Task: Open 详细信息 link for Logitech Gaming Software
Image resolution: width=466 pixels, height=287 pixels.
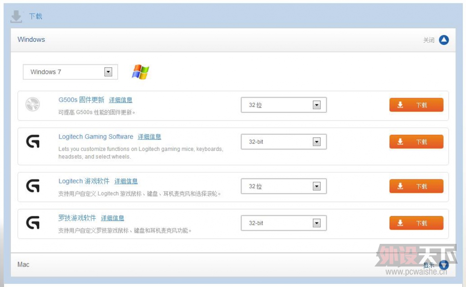Action: pos(149,137)
